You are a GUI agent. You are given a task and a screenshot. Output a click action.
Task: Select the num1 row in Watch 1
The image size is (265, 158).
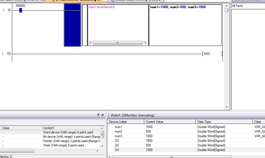click(x=119, y=127)
